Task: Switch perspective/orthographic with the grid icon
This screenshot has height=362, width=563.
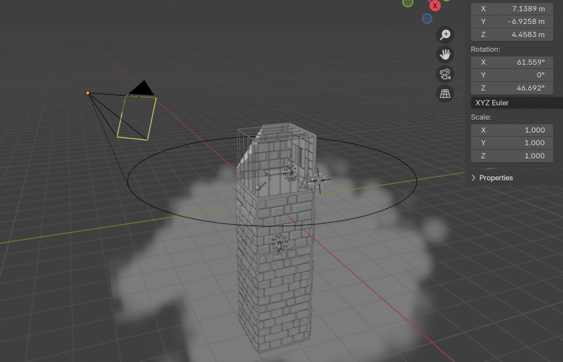Action: (x=445, y=93)
